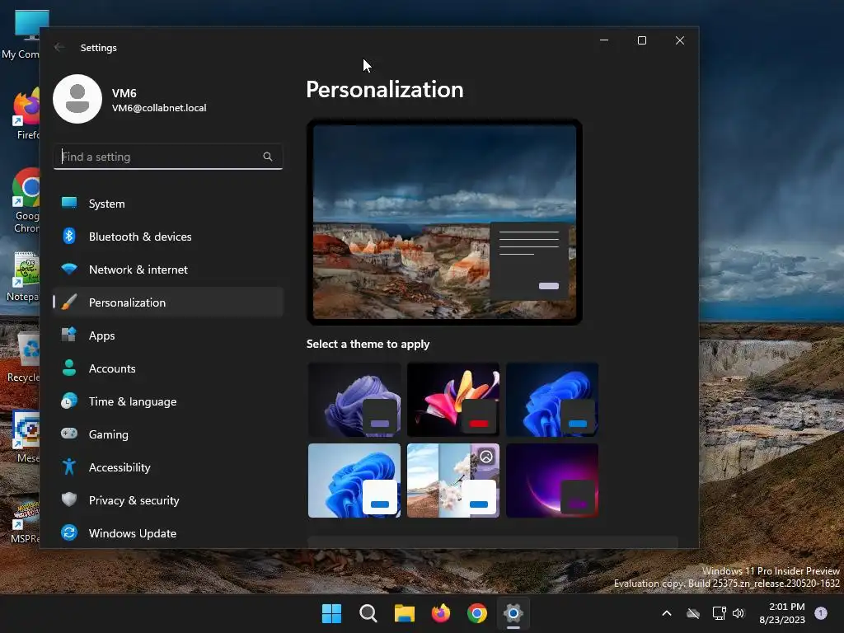Apply the blue bloom dark theme
This screenshot has height=633, width=844.
point(552,400)
